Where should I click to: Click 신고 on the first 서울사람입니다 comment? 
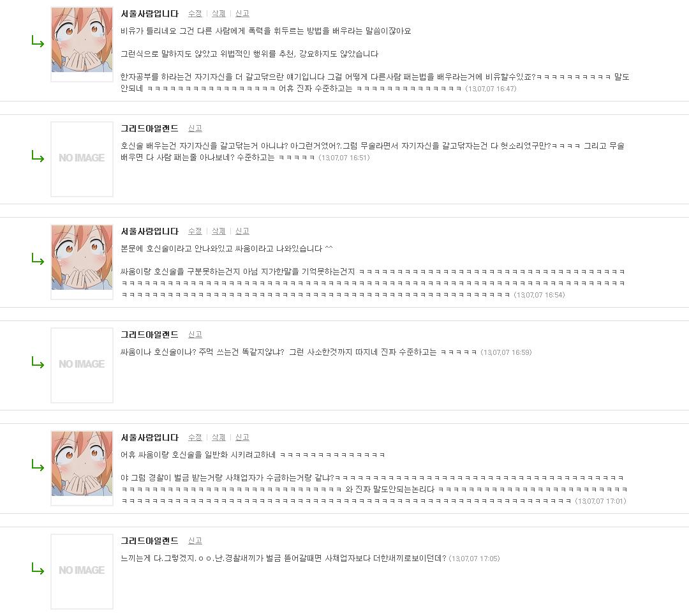[x=242, y=13]
